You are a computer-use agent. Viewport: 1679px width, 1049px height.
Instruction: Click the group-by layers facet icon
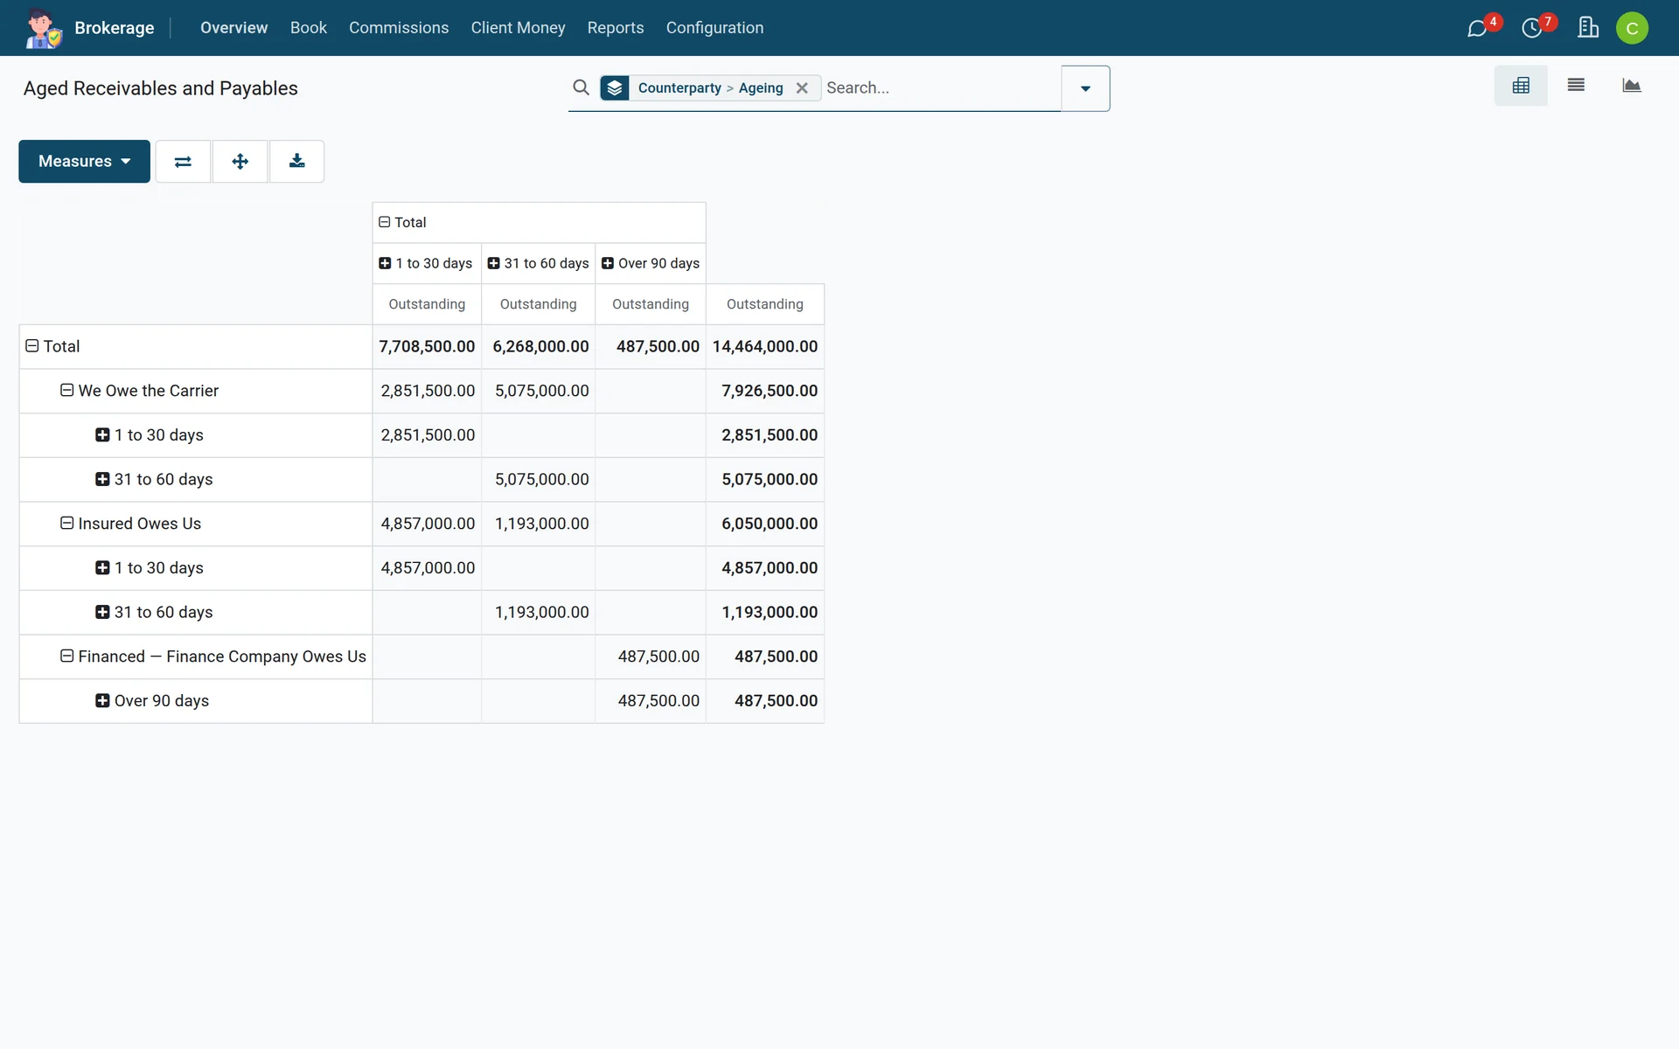click(x=615, y=87)
